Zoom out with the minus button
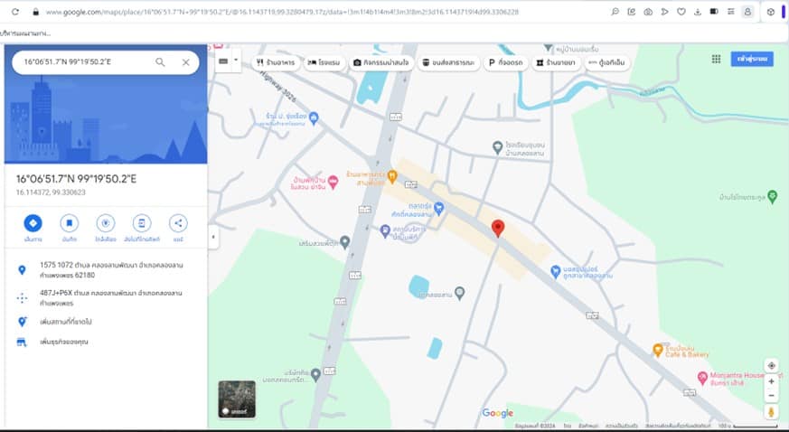Image resolution: width=789 pixels, height=432 pixels. (x=771, y=396)
